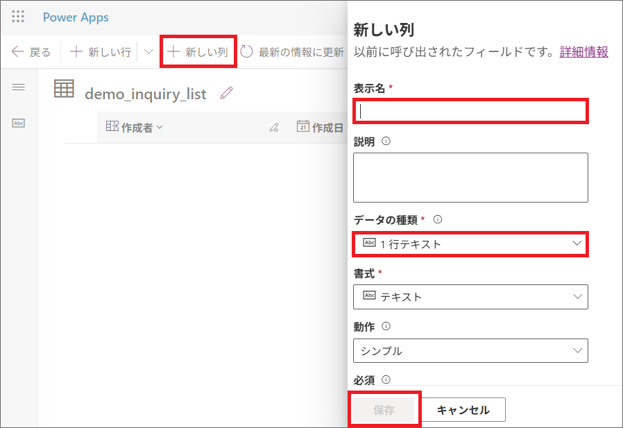Viewport: 623px width, 428px height.
Task: Click the 保存 button
Action: 384,410
